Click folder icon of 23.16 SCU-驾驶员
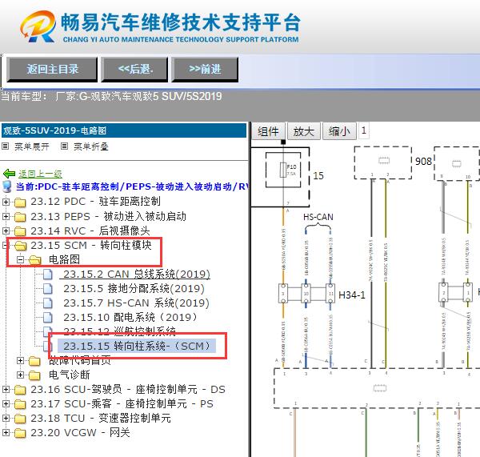 20,390
